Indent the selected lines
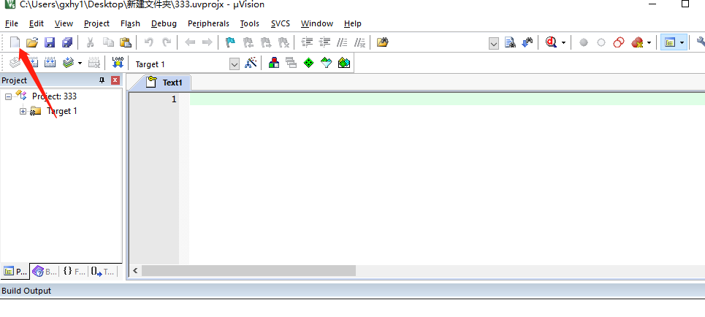Viewport: 705px width, 317px height. [x=307, y=42]
